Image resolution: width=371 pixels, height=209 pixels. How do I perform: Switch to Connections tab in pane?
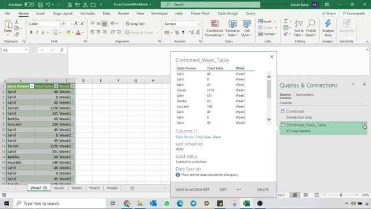(x=305, y=95)
